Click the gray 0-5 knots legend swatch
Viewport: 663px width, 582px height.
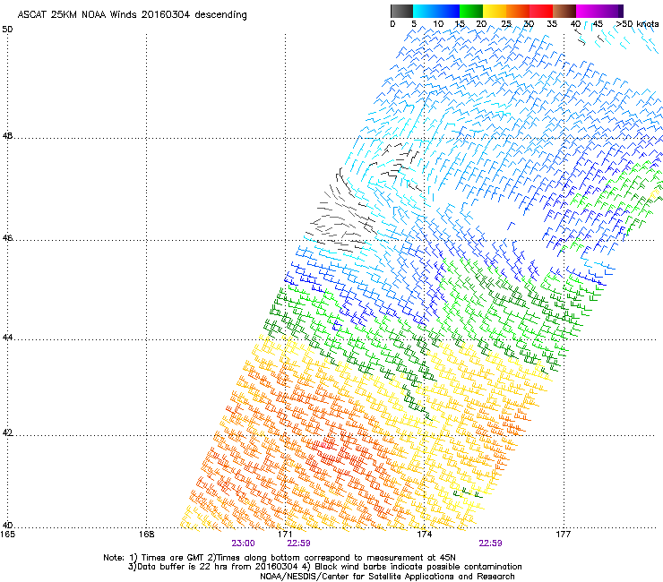[401, 11]
